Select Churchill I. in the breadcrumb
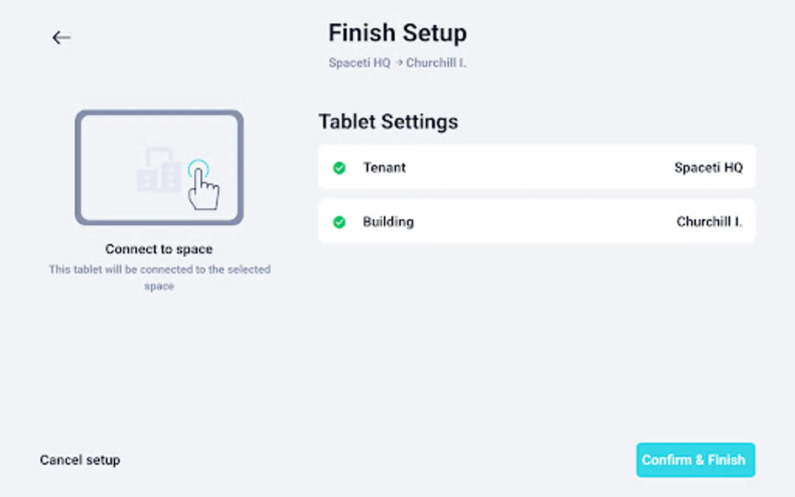 click(436, 63)
